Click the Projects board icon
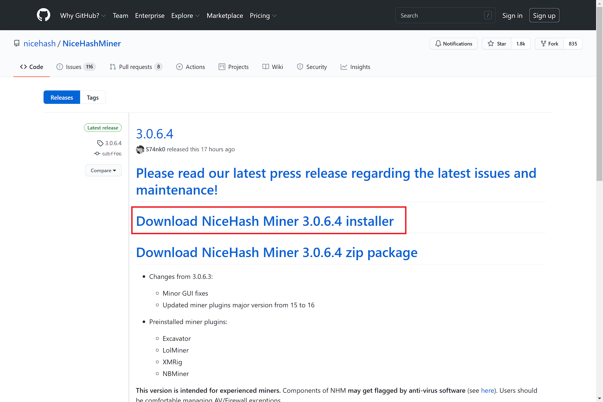Image resolution: width=603 pixels, height=402 pixels. (222, 67)
